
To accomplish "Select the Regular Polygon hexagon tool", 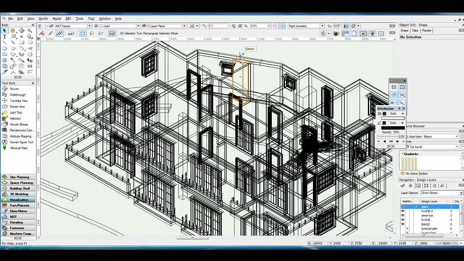I will point(30,54).
